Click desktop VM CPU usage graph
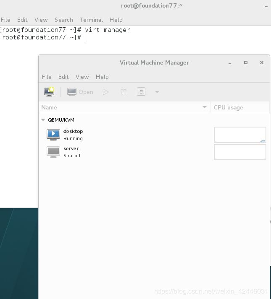The image size is (271, 299). [240, 135]
